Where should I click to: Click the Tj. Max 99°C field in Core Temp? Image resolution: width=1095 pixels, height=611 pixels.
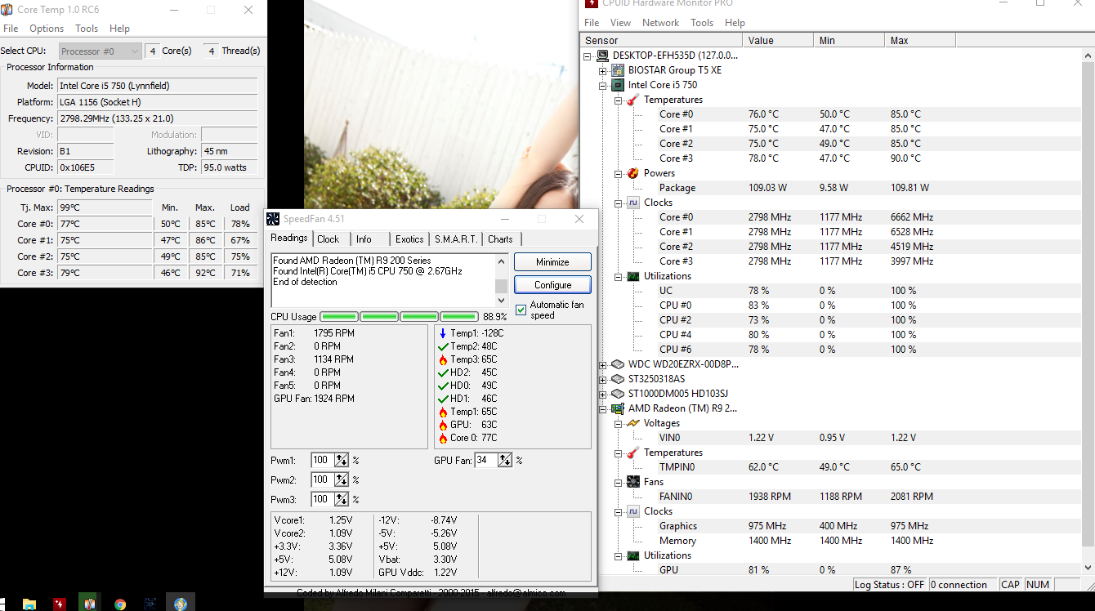pyautogui.click(x=105, y=207)
